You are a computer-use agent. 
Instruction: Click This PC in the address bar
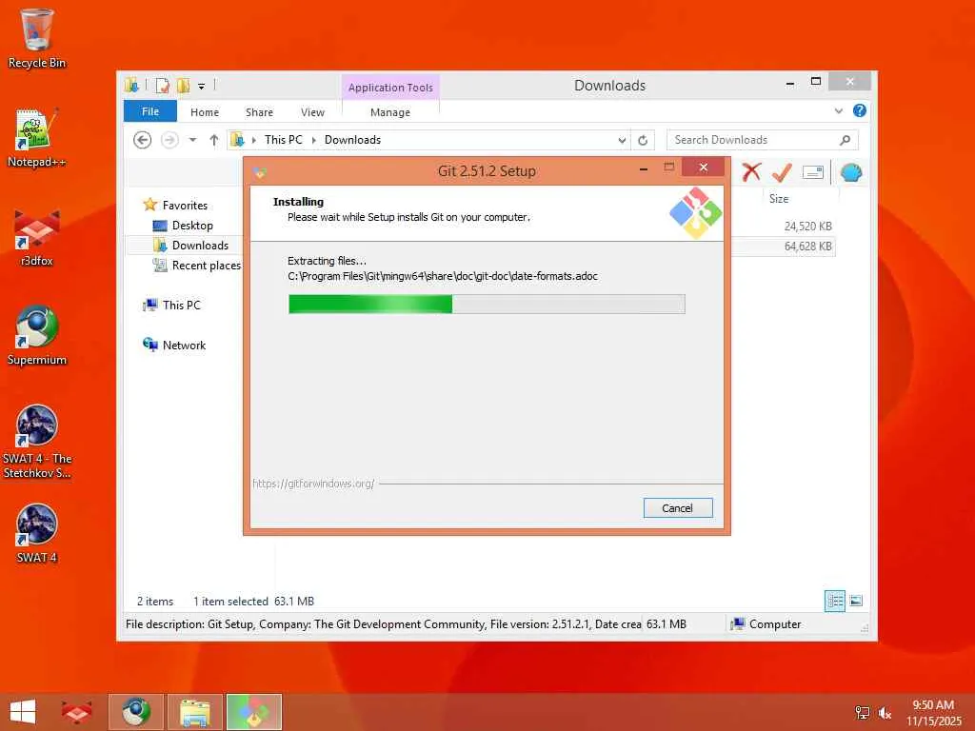point(284,140)
